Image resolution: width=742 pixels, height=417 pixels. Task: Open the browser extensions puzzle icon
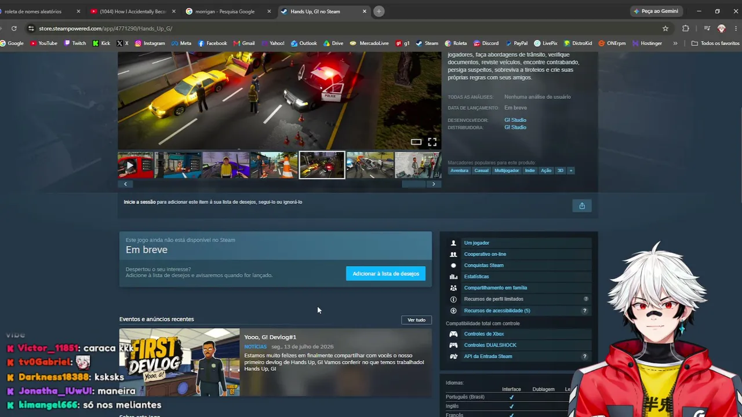(686, 28)
